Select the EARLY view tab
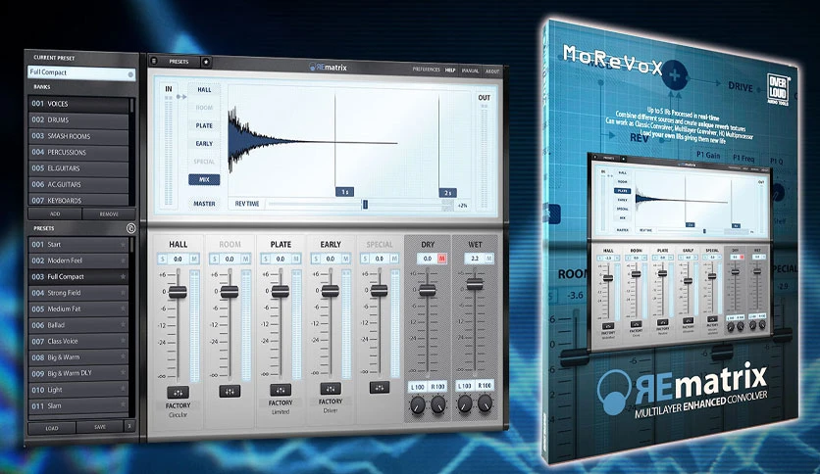This screenshot has width=820, height=474. [204, 144]
